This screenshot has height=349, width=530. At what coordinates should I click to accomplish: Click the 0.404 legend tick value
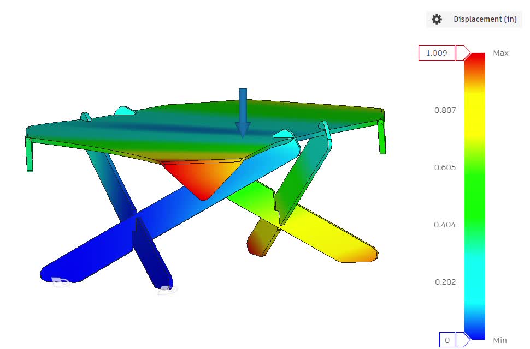click(x=445, y=225)
